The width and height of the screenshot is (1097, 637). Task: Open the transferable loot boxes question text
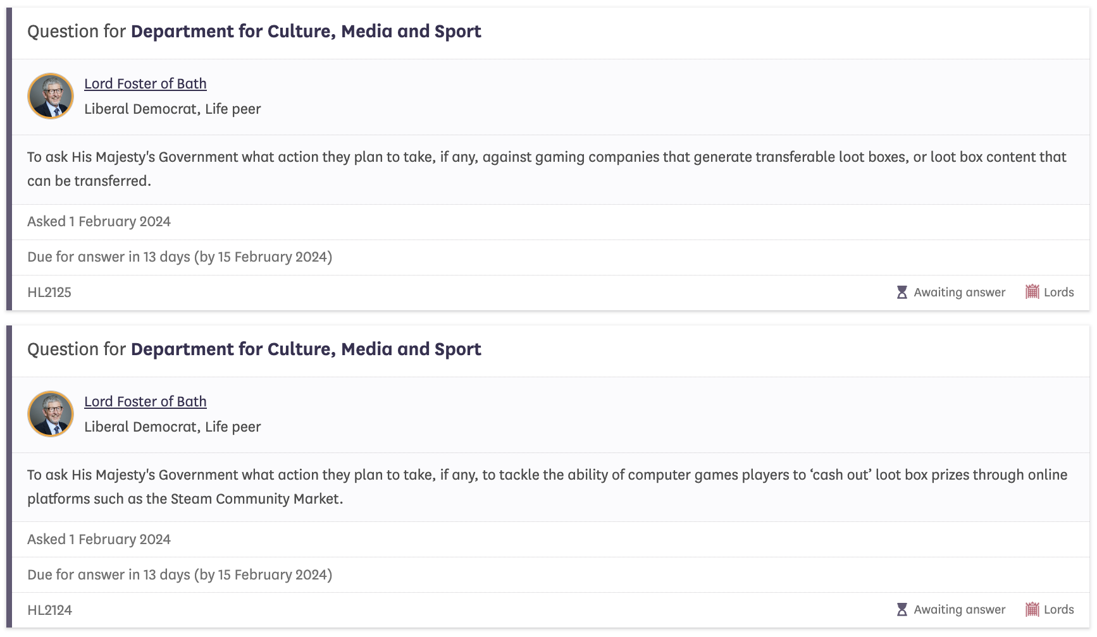click(547, 169)
